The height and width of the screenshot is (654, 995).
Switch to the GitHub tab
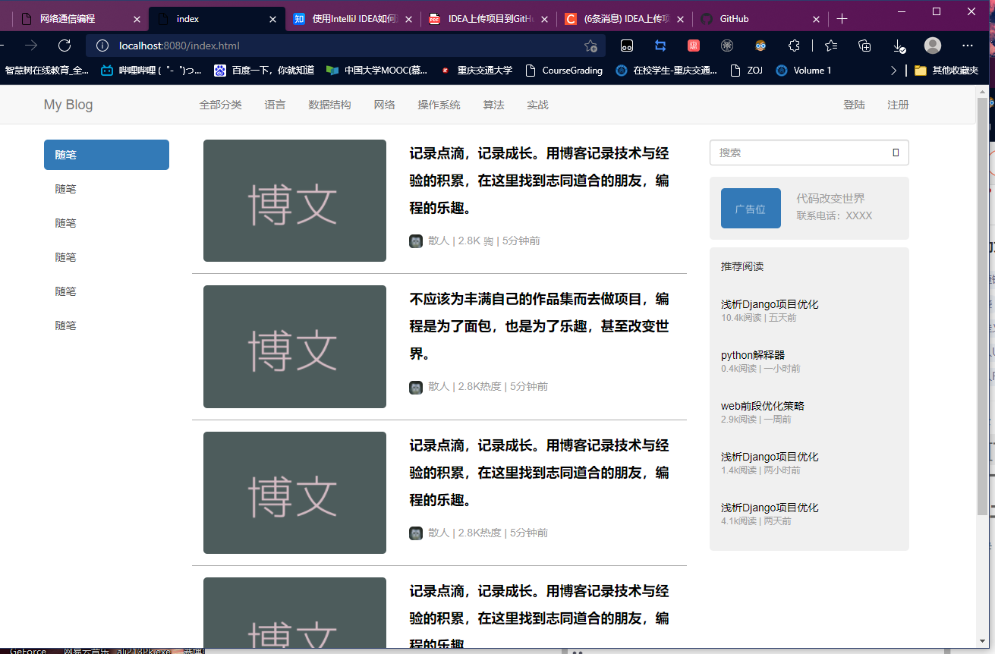click(760, 19)
